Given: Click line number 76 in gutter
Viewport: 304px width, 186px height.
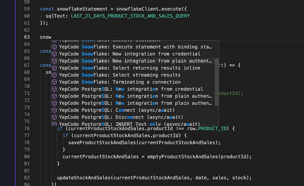Looking at the screenshot, I should 27,129.
